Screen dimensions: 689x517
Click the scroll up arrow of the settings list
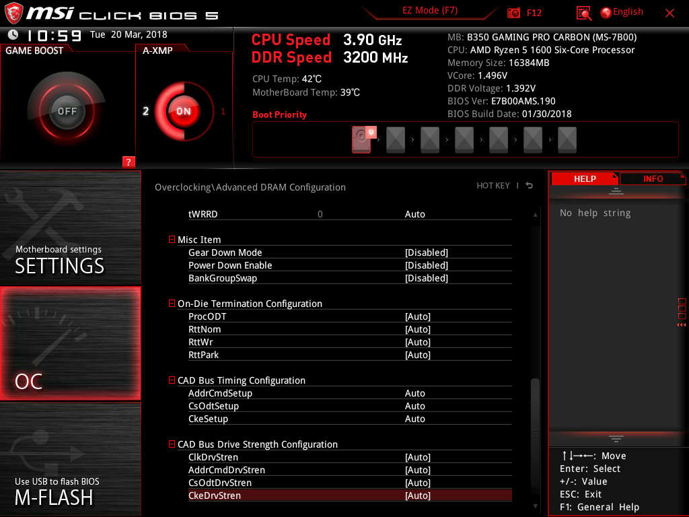[x=535, y=215]
